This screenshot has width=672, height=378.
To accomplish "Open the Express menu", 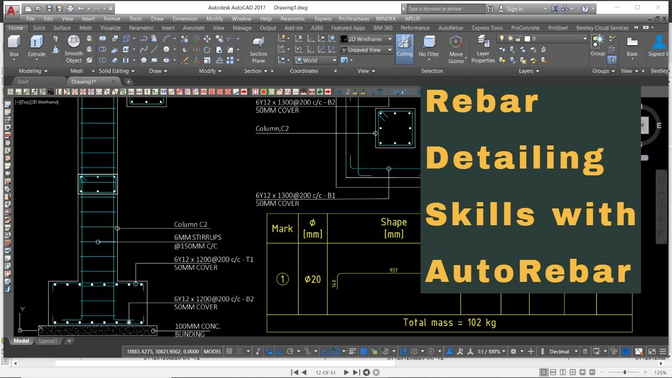I will [323, 19].
